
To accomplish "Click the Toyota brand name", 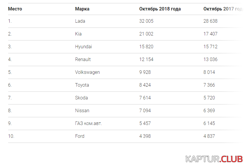I will [82, 85].
